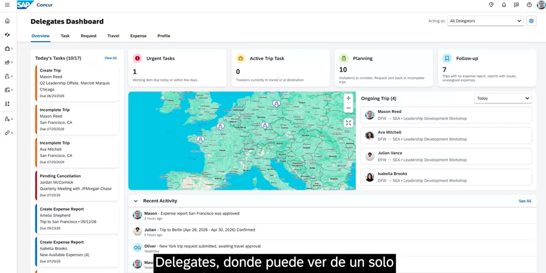Click the map collapse arrows icon
Screen dimensions: 546x273
pyautogui.click(x=349, y=122)
